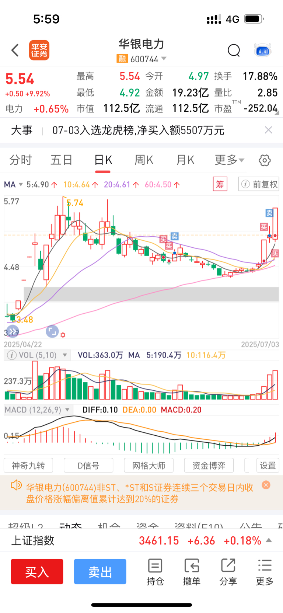283x613 pixels.
Task: Open the Ping An Securities logo
Action: click(x=39, y=50)
